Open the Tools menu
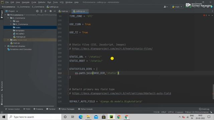214x120 pixels. 55,2
